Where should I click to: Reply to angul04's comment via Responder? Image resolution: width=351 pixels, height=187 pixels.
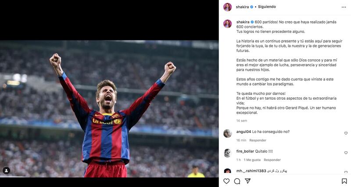(x=258, y=140)
